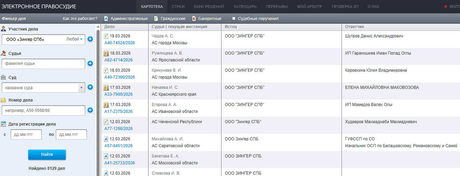The width and height of the screenshot is (460, 176).
Task: Open the Любой participant role dropdown
Action: point(74,39)
